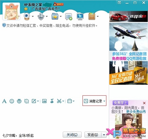Click the 关闭(C) button

pos(72,135)
